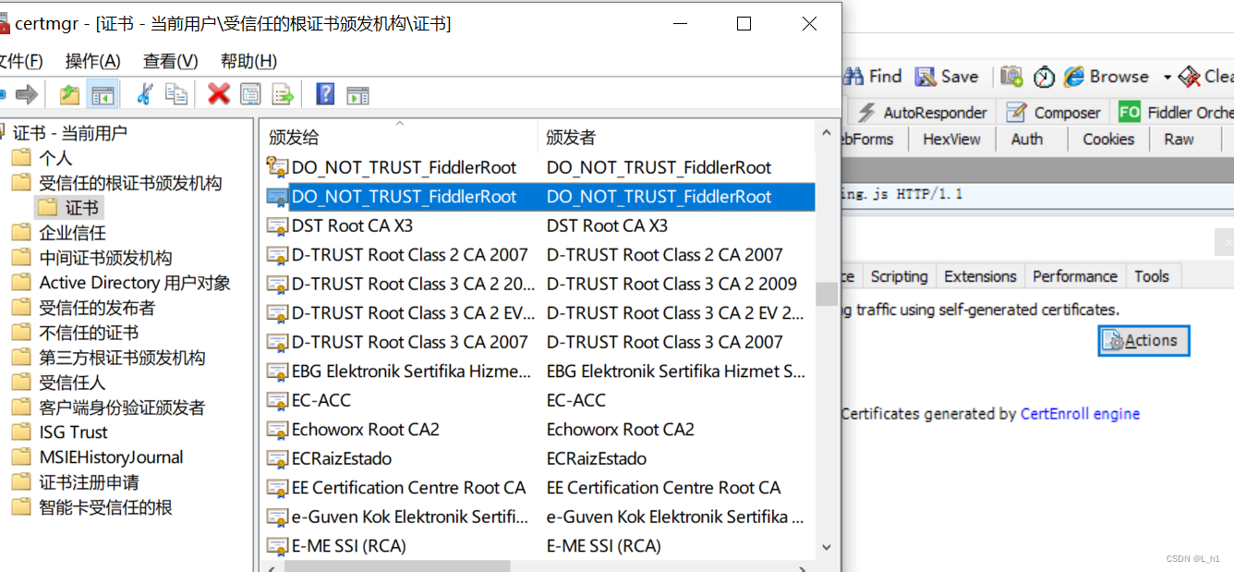
Task: Click the red X delete icon
Action: click(x=219, y=94)
